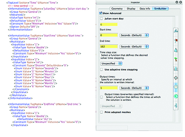Click the Julian start day value field
Viewport: 185px width, 137px height.
[x=109, y=24]
